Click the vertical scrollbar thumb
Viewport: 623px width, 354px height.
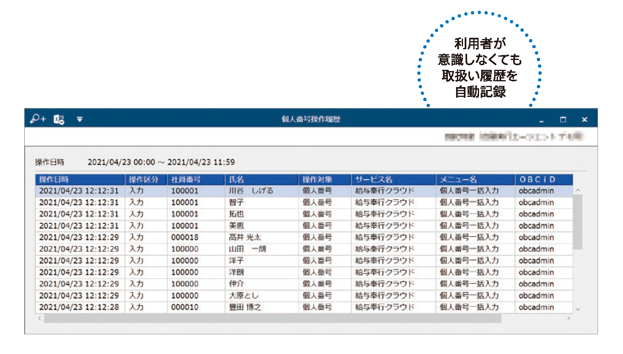[577, 222]
